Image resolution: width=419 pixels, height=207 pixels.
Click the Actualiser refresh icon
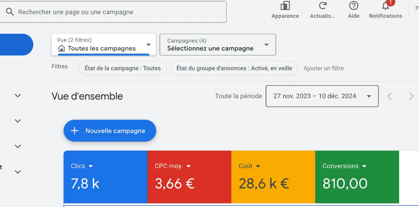(323, 6)
